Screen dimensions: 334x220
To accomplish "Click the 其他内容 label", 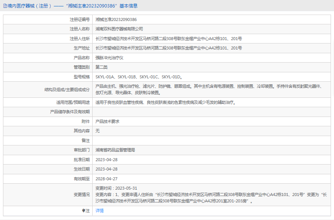I will tap(82, 131).
